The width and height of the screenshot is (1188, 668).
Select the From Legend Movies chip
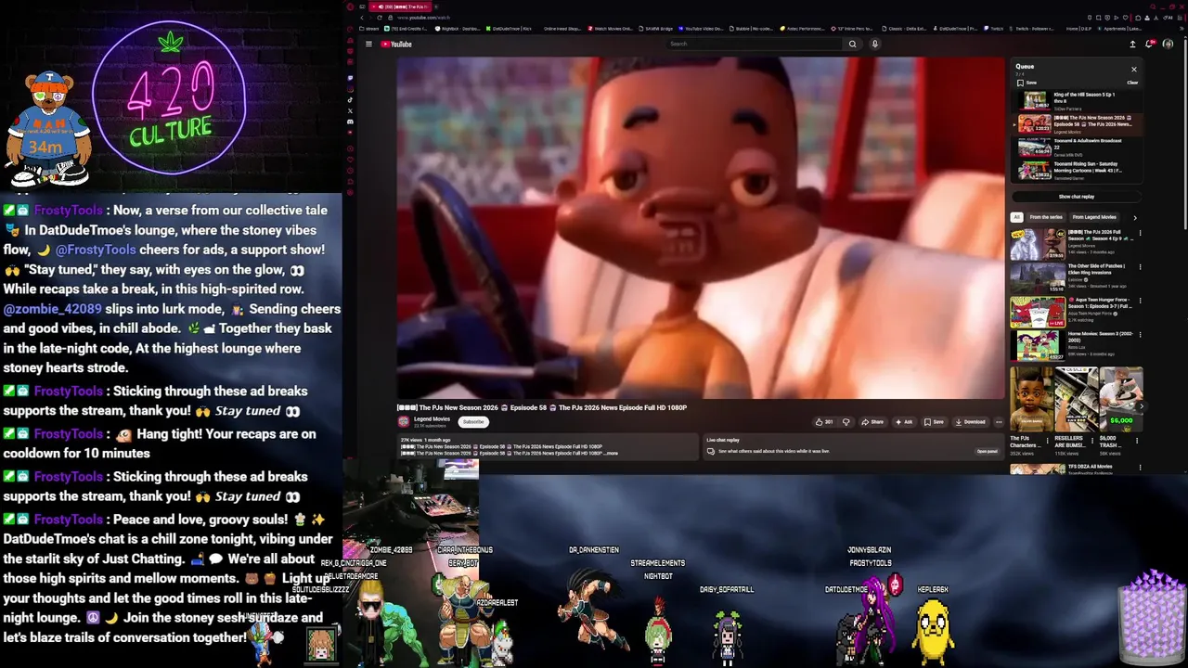[x=1094, y=217]
